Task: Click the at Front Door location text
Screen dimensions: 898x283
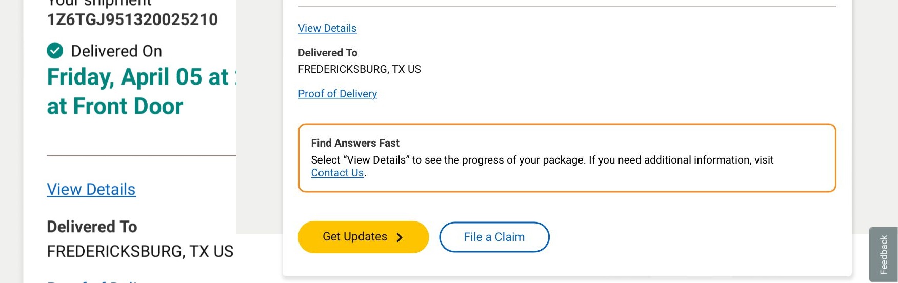Action: tap(115, 107)
